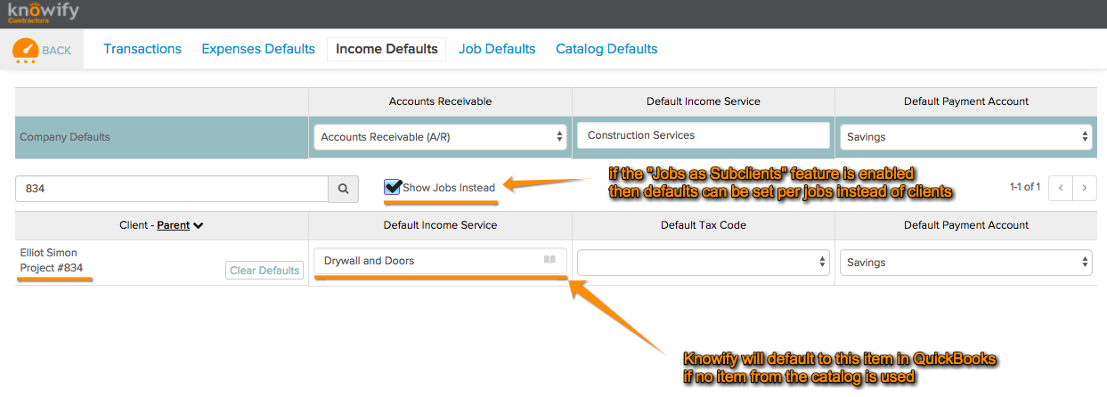Select the Income Defaults tab
This screenshot has width=1107, height=397.
[387, 49]
